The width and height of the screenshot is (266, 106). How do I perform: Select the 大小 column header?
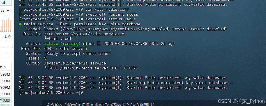(x=3, y=67)
